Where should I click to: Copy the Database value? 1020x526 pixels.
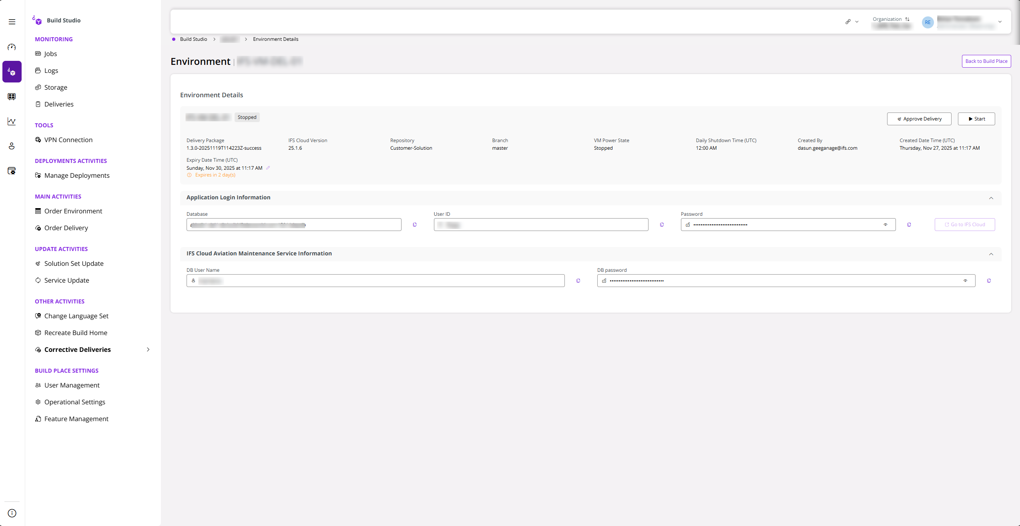click(x=415, y=225)
